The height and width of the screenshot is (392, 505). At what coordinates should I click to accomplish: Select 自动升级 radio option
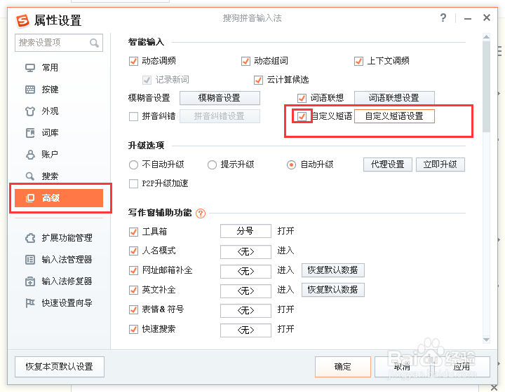click(291, 164)
